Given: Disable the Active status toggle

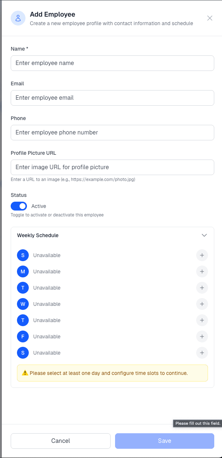Looking at the screenshot, I should [19, 206].
